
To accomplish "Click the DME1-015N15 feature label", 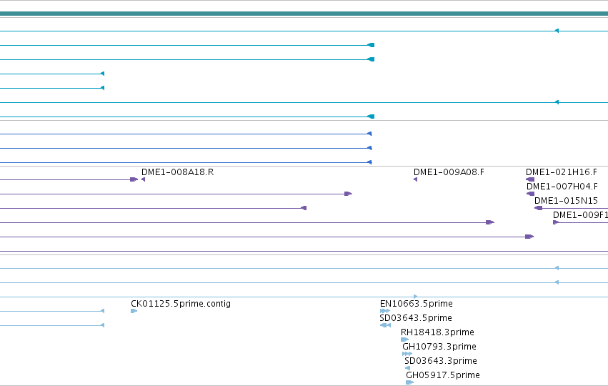I will point(566,201).
